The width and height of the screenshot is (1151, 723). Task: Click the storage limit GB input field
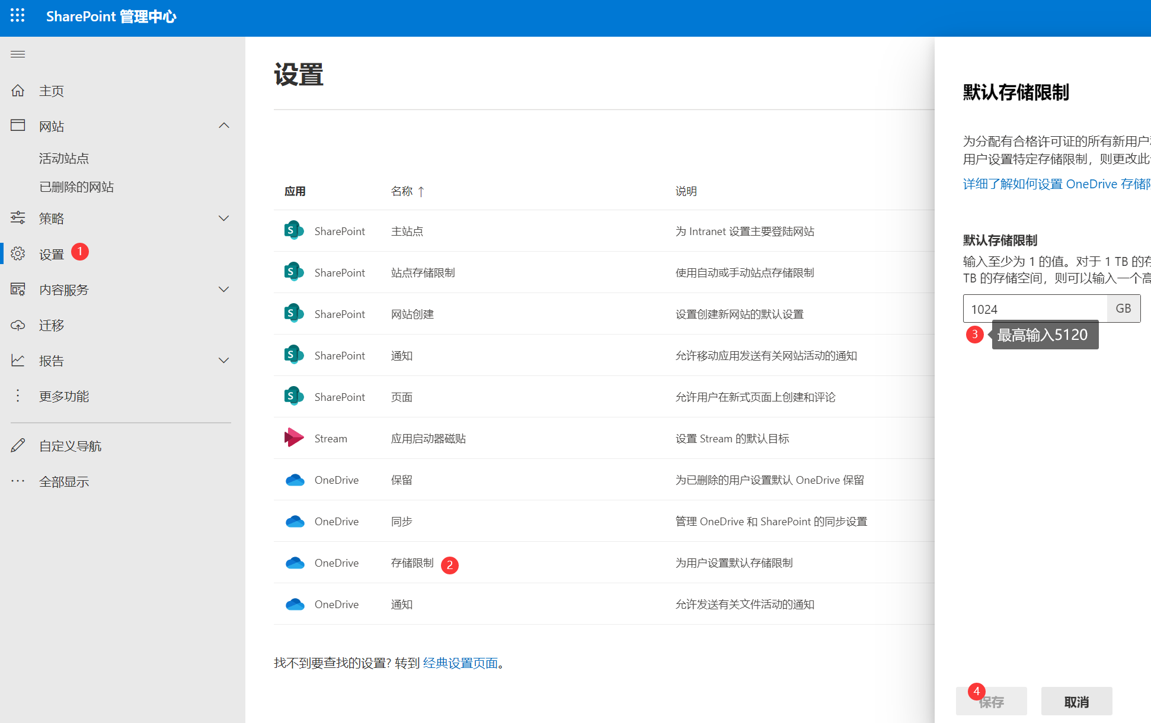(1034, 309)
